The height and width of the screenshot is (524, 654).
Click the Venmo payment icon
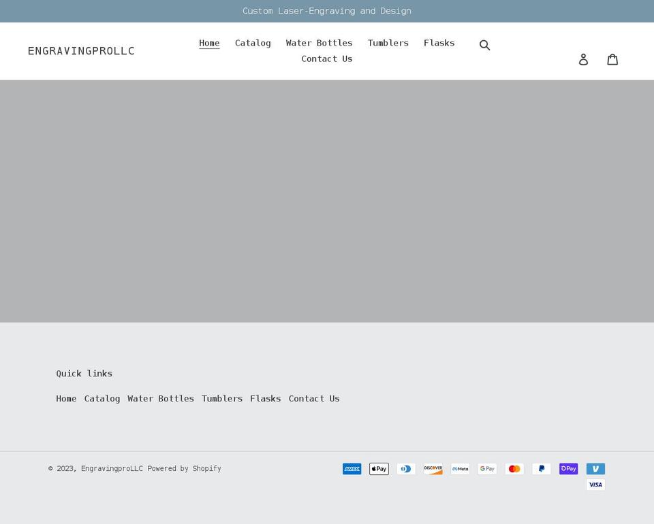[595, 469]
